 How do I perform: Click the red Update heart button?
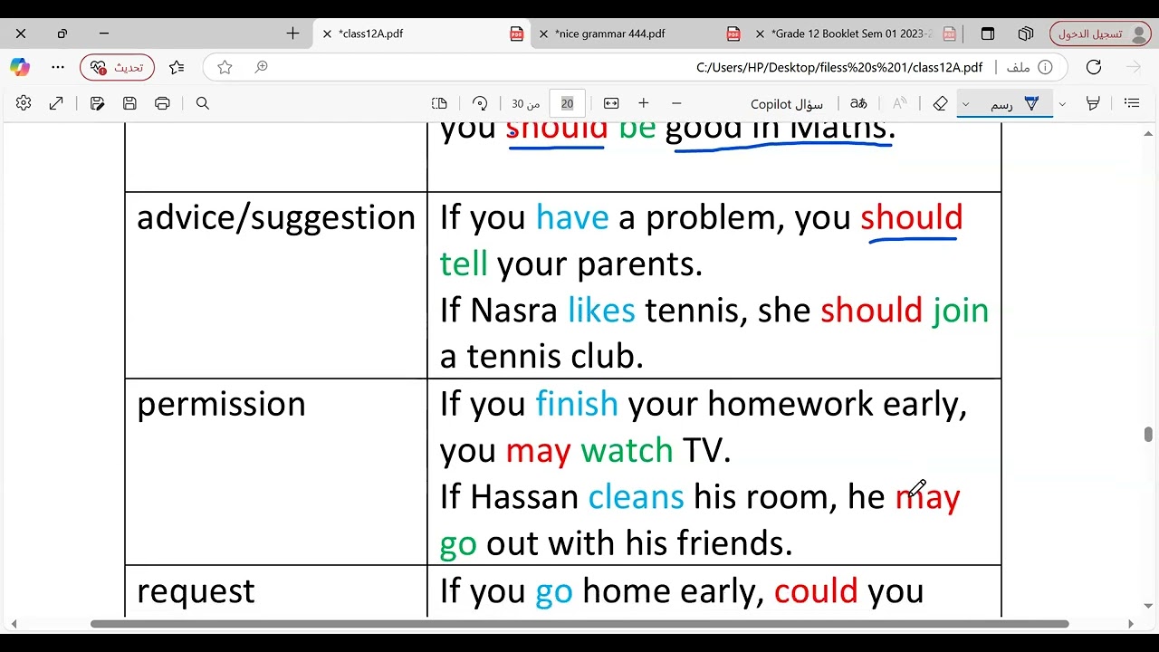(x=117, y=67)
